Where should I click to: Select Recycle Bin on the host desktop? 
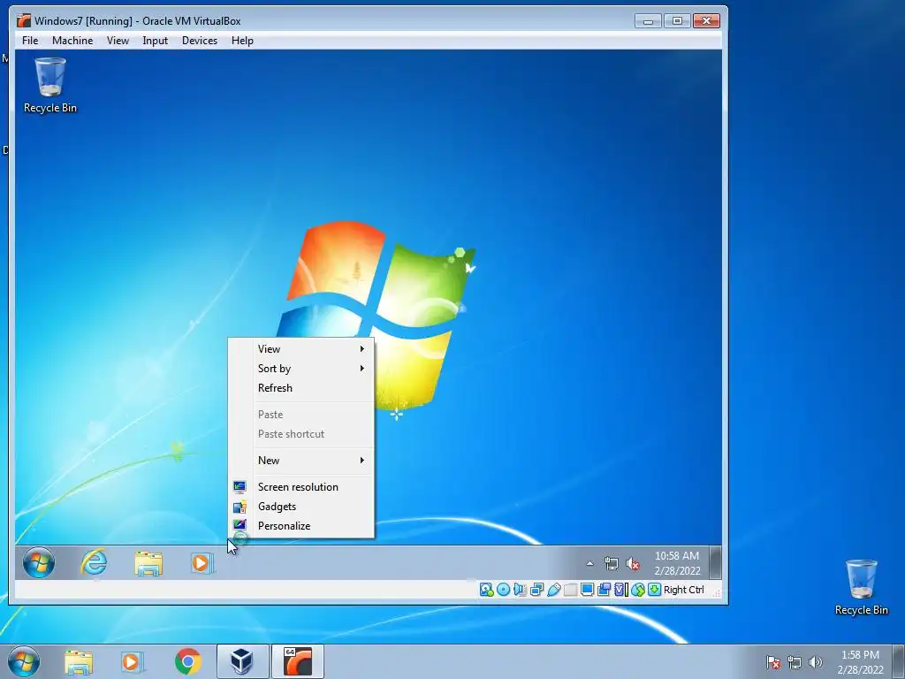click(861, 587)
